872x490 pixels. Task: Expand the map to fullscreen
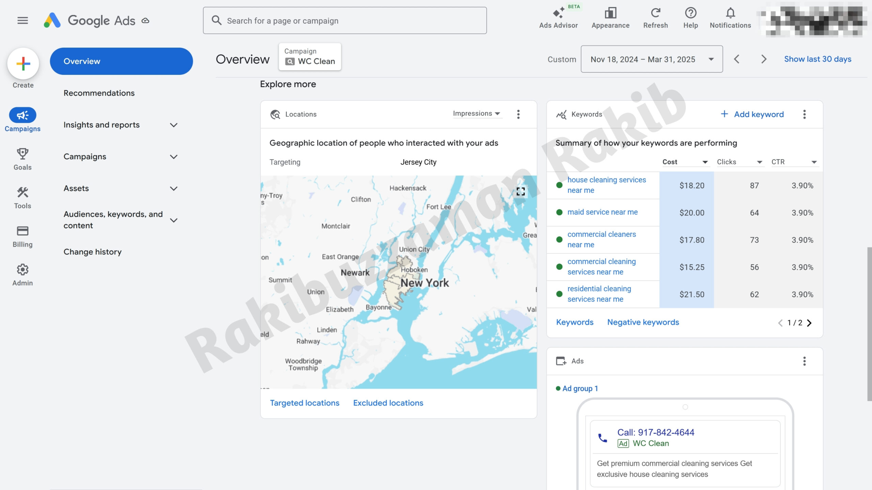click(520, 192)
